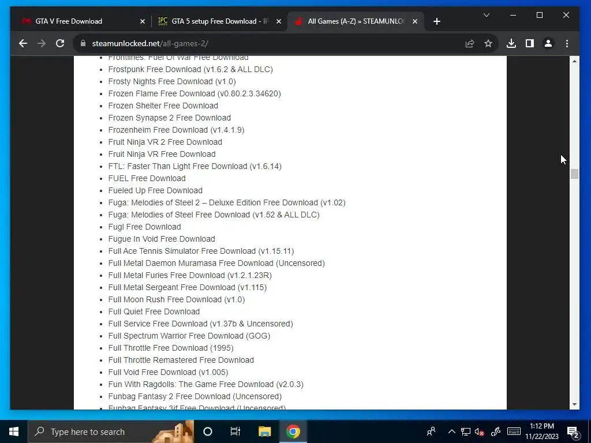Click page scrollbar down arrow
Viewport: 591px width, 443px height.
click(574, 404)
